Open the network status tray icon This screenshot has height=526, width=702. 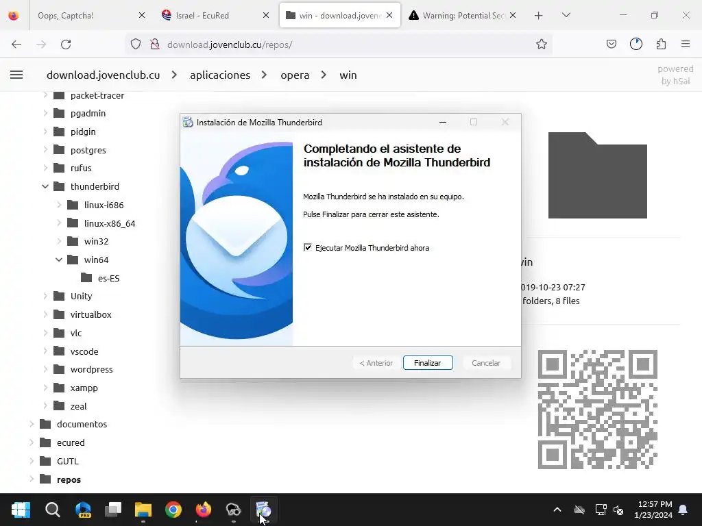(x=601, y=510)
